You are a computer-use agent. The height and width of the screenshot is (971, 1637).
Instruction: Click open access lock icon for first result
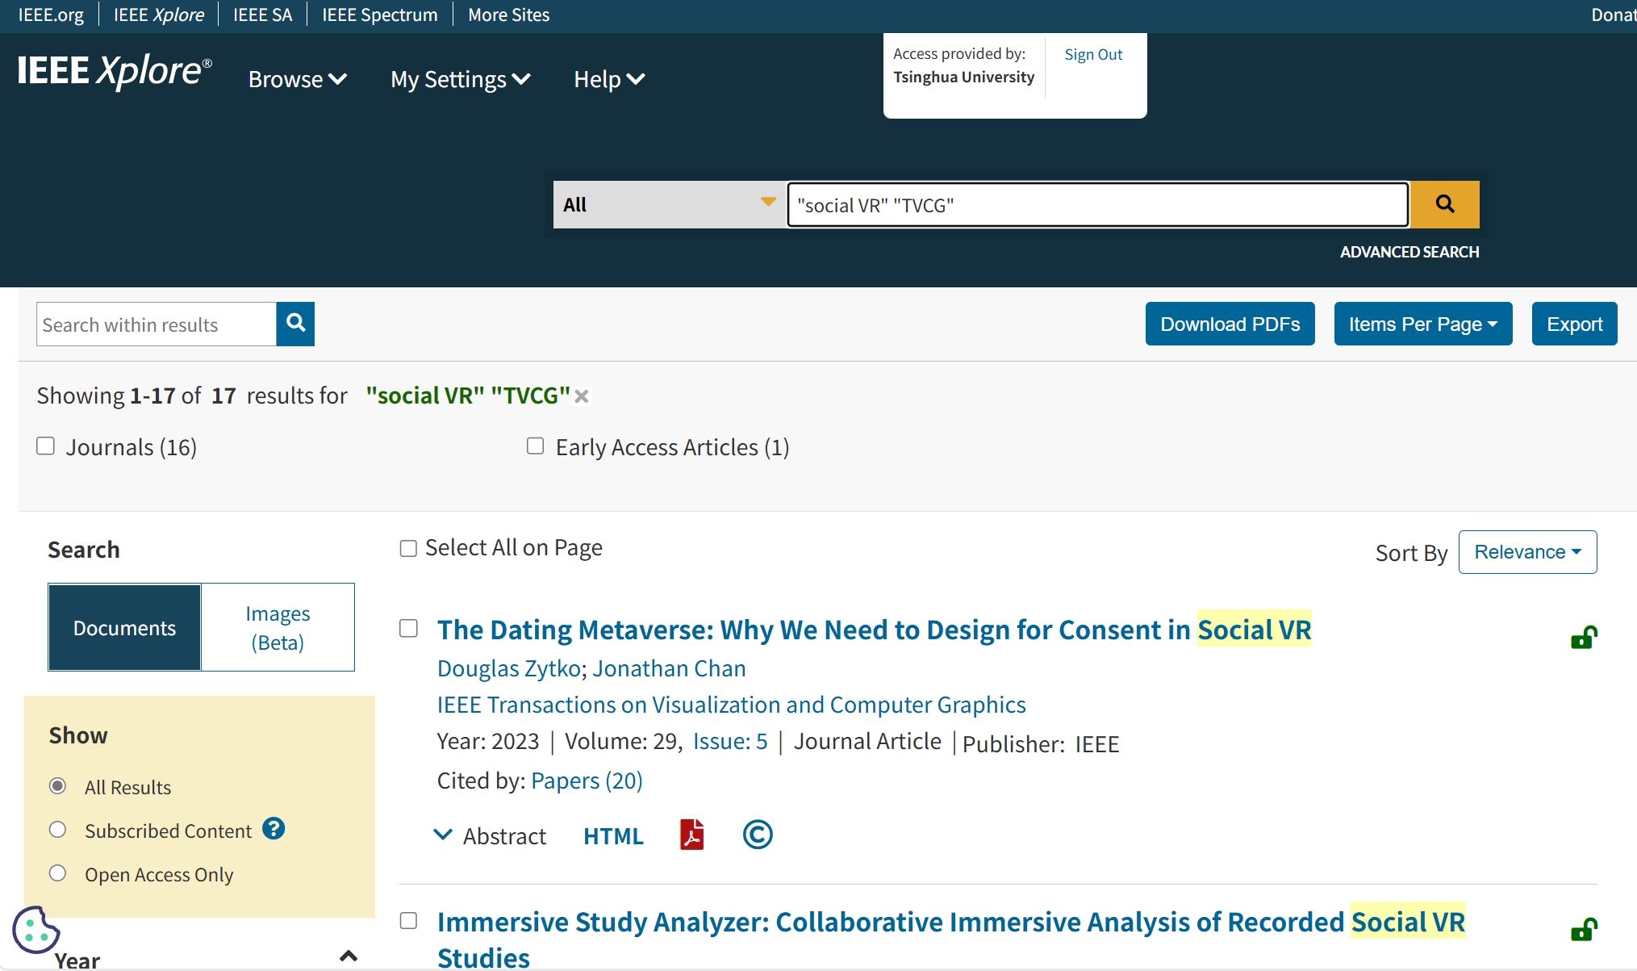coord(1583,638)
